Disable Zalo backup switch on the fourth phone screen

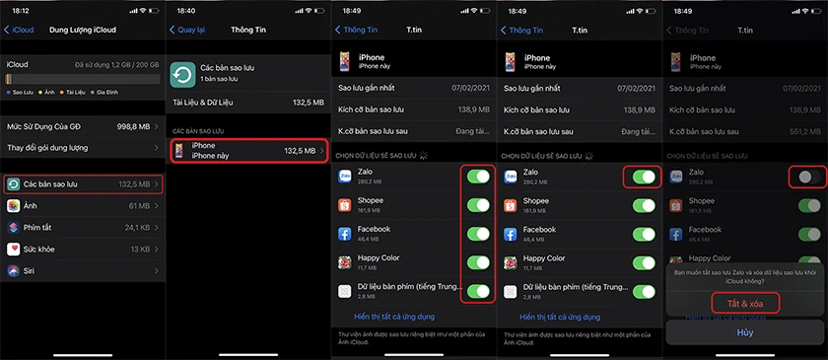click(644, 178)
